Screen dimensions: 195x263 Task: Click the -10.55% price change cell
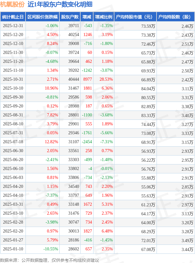tap(51, 249)
